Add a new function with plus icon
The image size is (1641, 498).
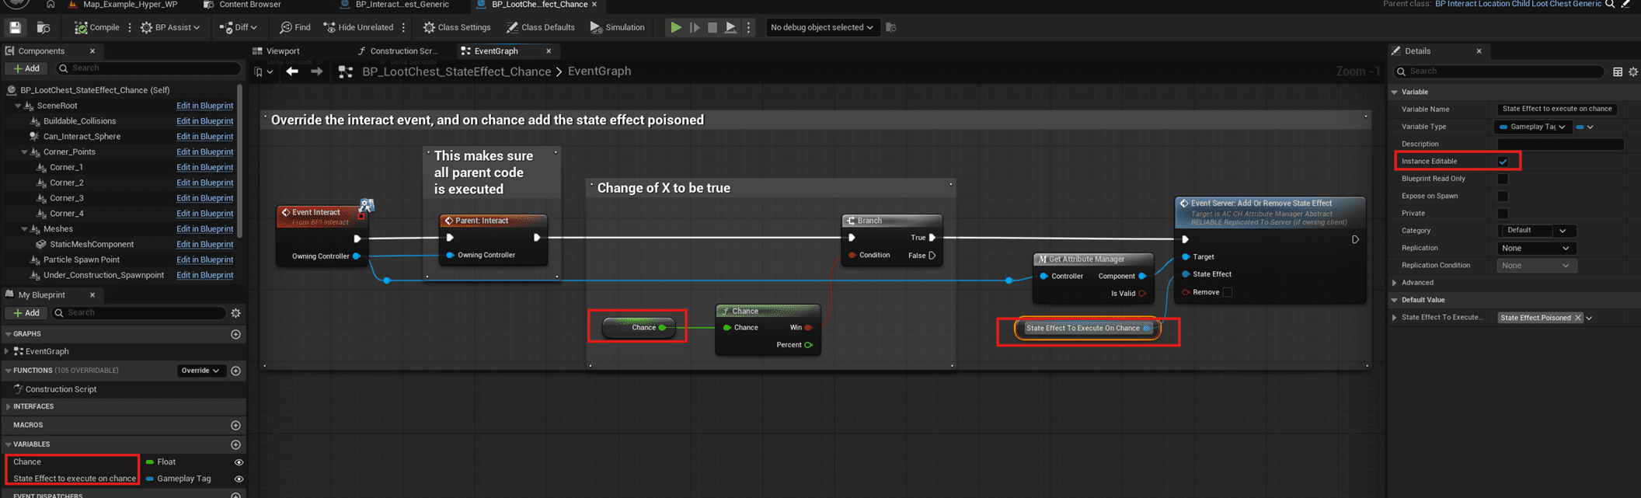[236, 371]
